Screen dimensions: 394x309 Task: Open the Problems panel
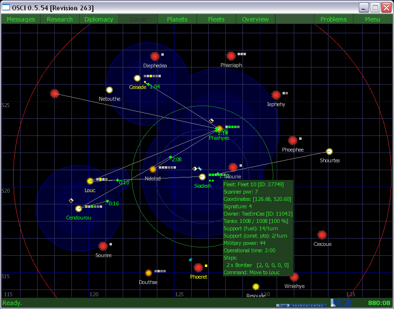pyautogui.click(x=333, y=19)
